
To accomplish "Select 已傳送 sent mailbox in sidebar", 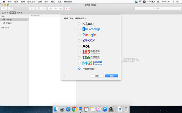I will click(14, 23).
